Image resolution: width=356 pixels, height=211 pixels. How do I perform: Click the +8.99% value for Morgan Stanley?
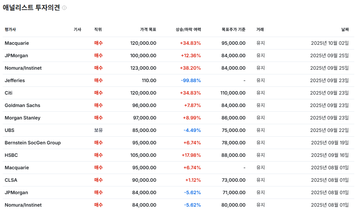coord(192,118)
